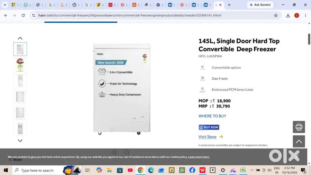
Task: Print the page with printer icon
Action: 299,127
